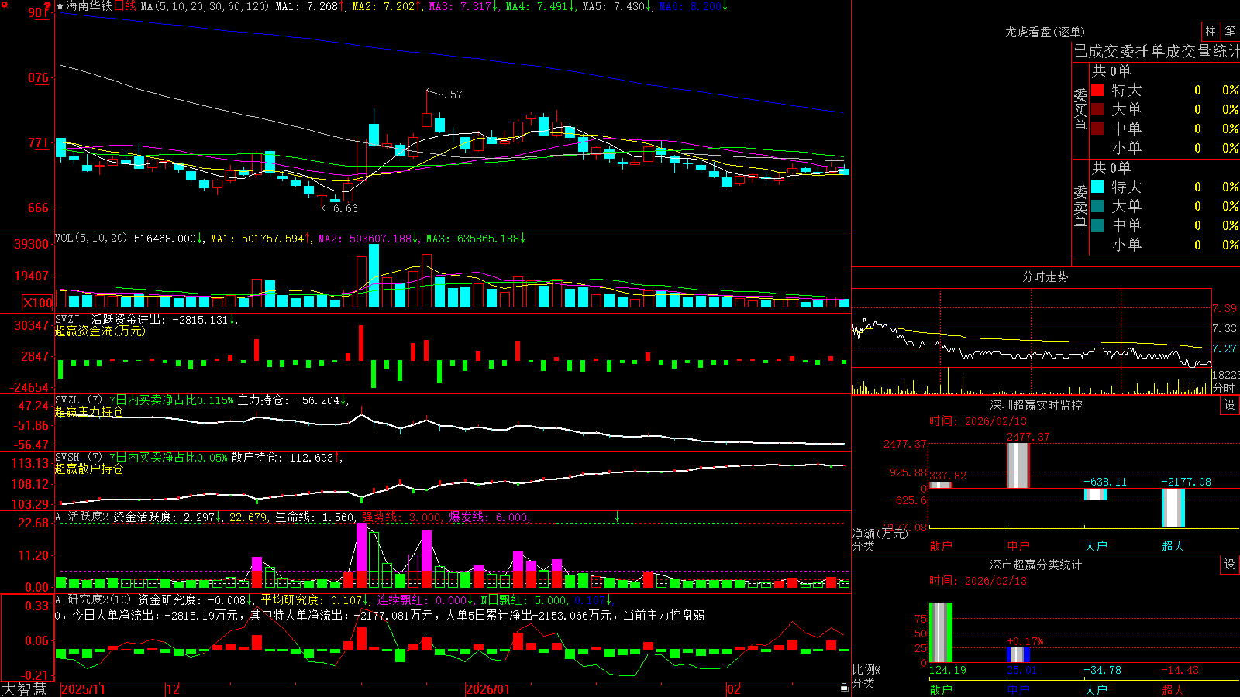Click the AI活跃度2 indicator label
Image resolution: width=1240 pixels, height=697 pixels.
coord(82,517)
